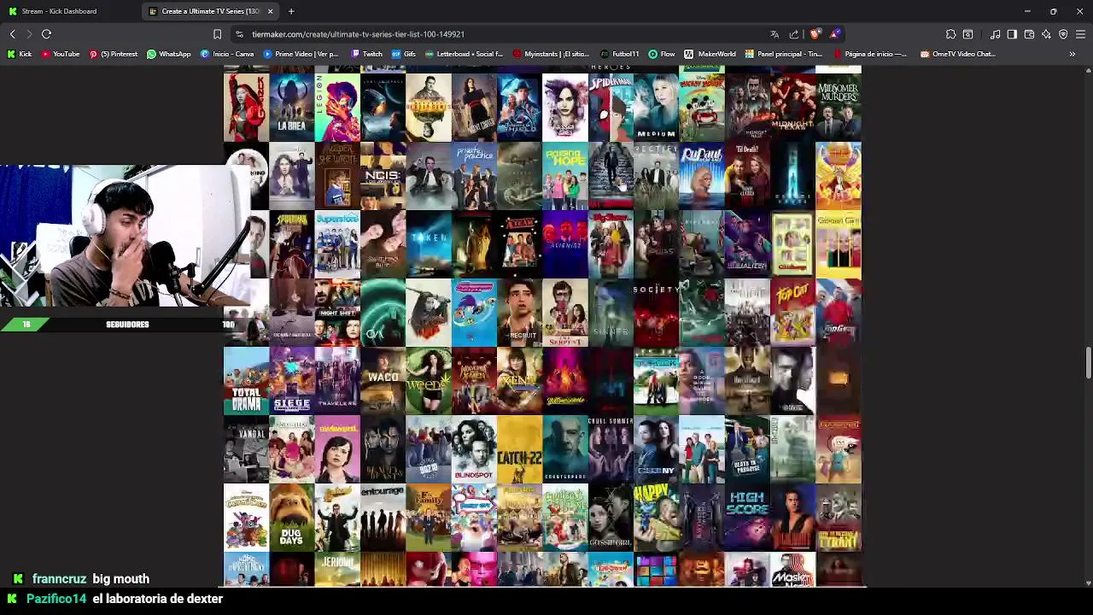Click the music note icon in the toolbar

(995, 34)
